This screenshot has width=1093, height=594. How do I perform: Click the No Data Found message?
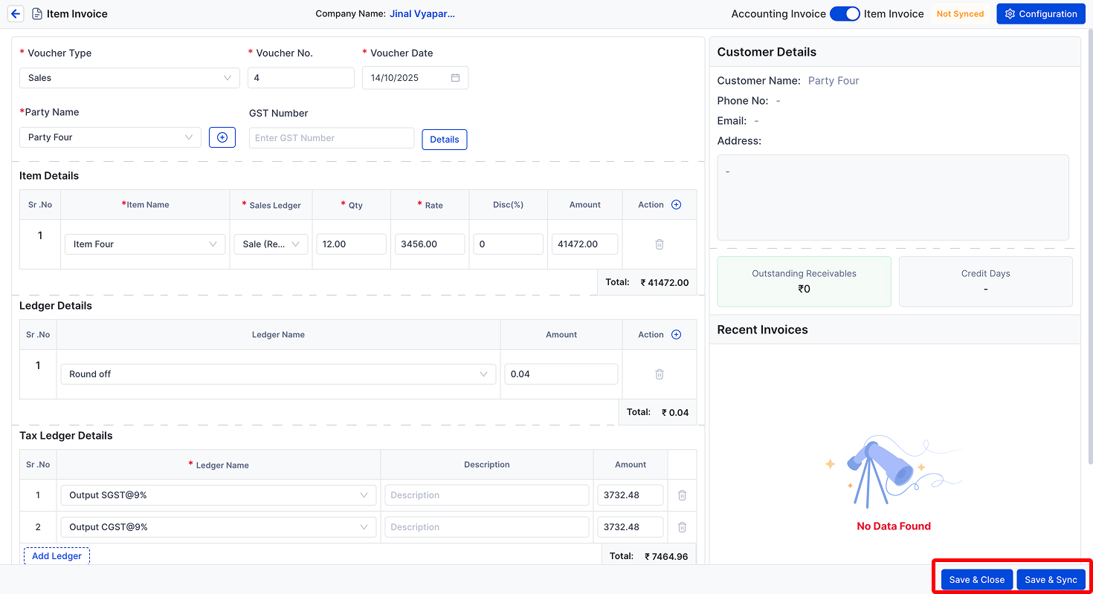tap(894, 526)
